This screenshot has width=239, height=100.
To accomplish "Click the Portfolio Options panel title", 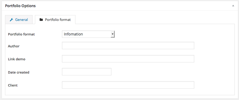I will coord(20,6).
